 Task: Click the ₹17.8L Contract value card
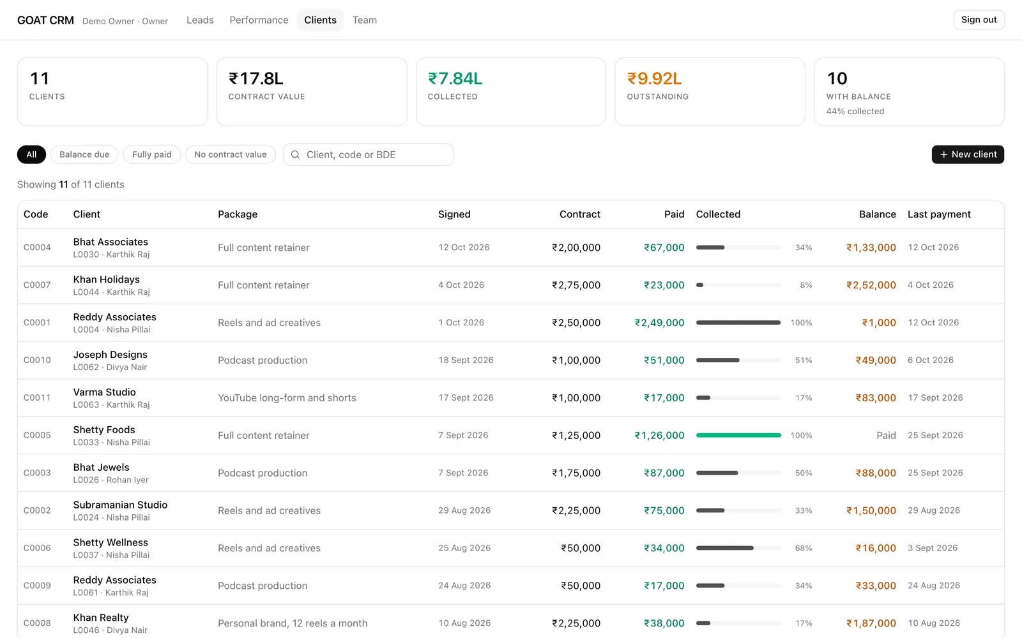312,92
